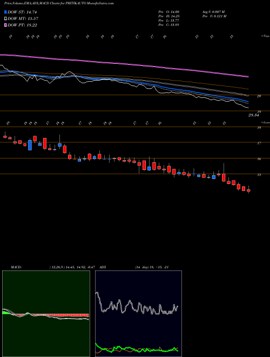Open the dark blue ADX chart panel

(x=138, y=314)
